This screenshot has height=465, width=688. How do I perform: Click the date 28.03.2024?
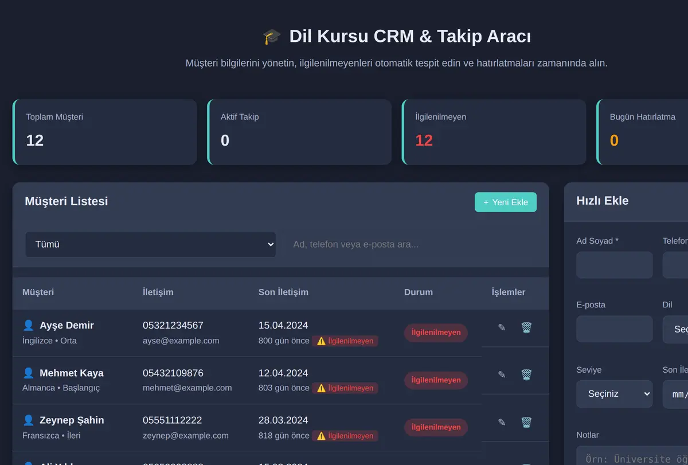(283, 420)
